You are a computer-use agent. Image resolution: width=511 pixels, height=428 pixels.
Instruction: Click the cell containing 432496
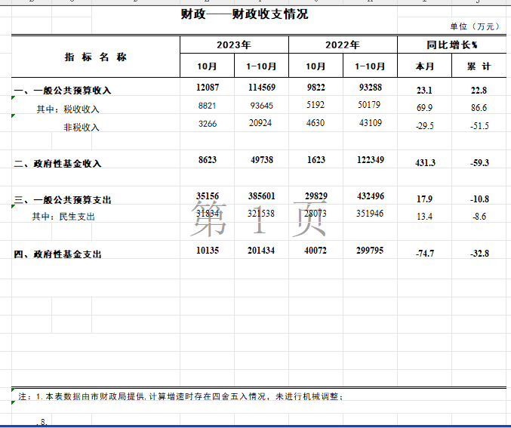tap(371, 196)
